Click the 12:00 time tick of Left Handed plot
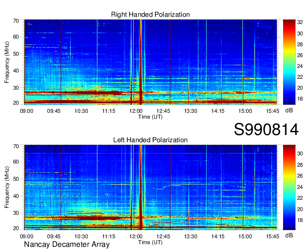This screenshot has width=308, height=250. point(136,236)
